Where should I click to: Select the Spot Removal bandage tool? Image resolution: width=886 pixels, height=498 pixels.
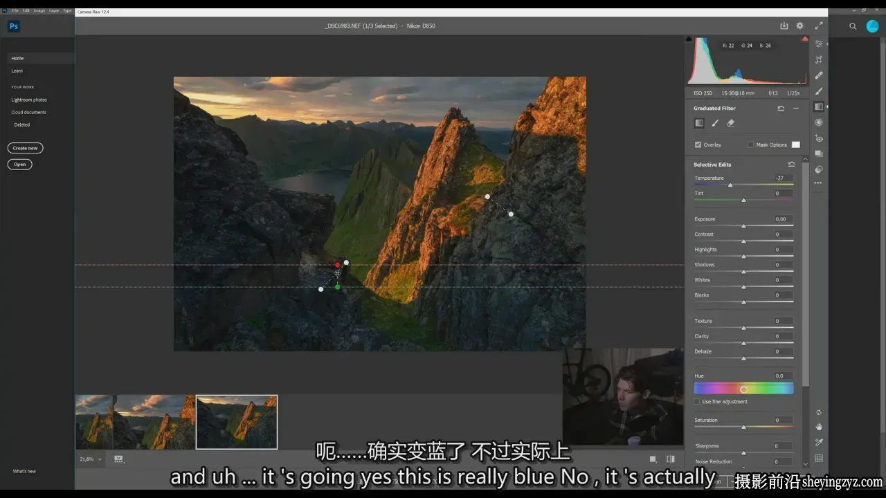point(819,75)
